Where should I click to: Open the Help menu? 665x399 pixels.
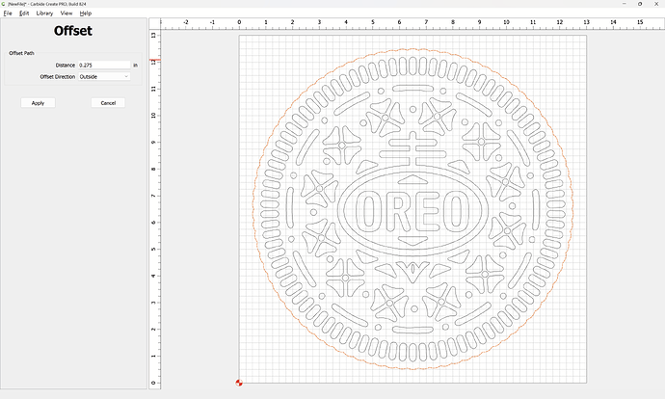tap(86, 13)
